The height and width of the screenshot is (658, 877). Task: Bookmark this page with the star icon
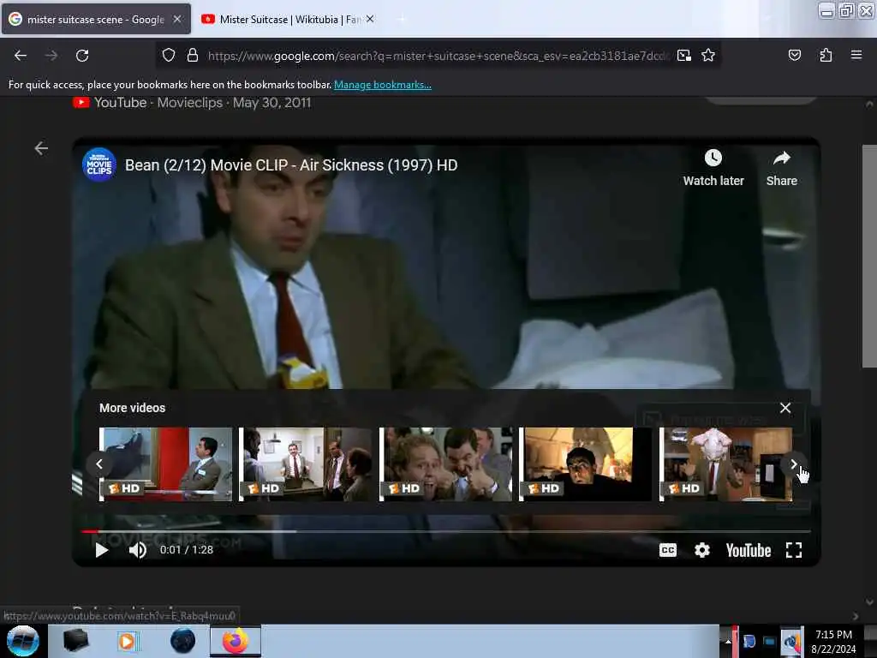pyautogui.click(x=708, y=56)
